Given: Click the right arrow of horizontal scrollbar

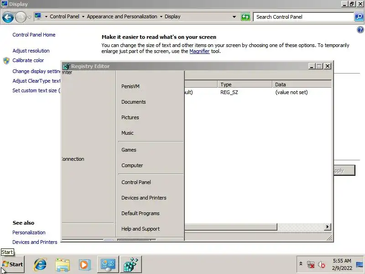Looking at the screenshot, I should pos(328,227).
